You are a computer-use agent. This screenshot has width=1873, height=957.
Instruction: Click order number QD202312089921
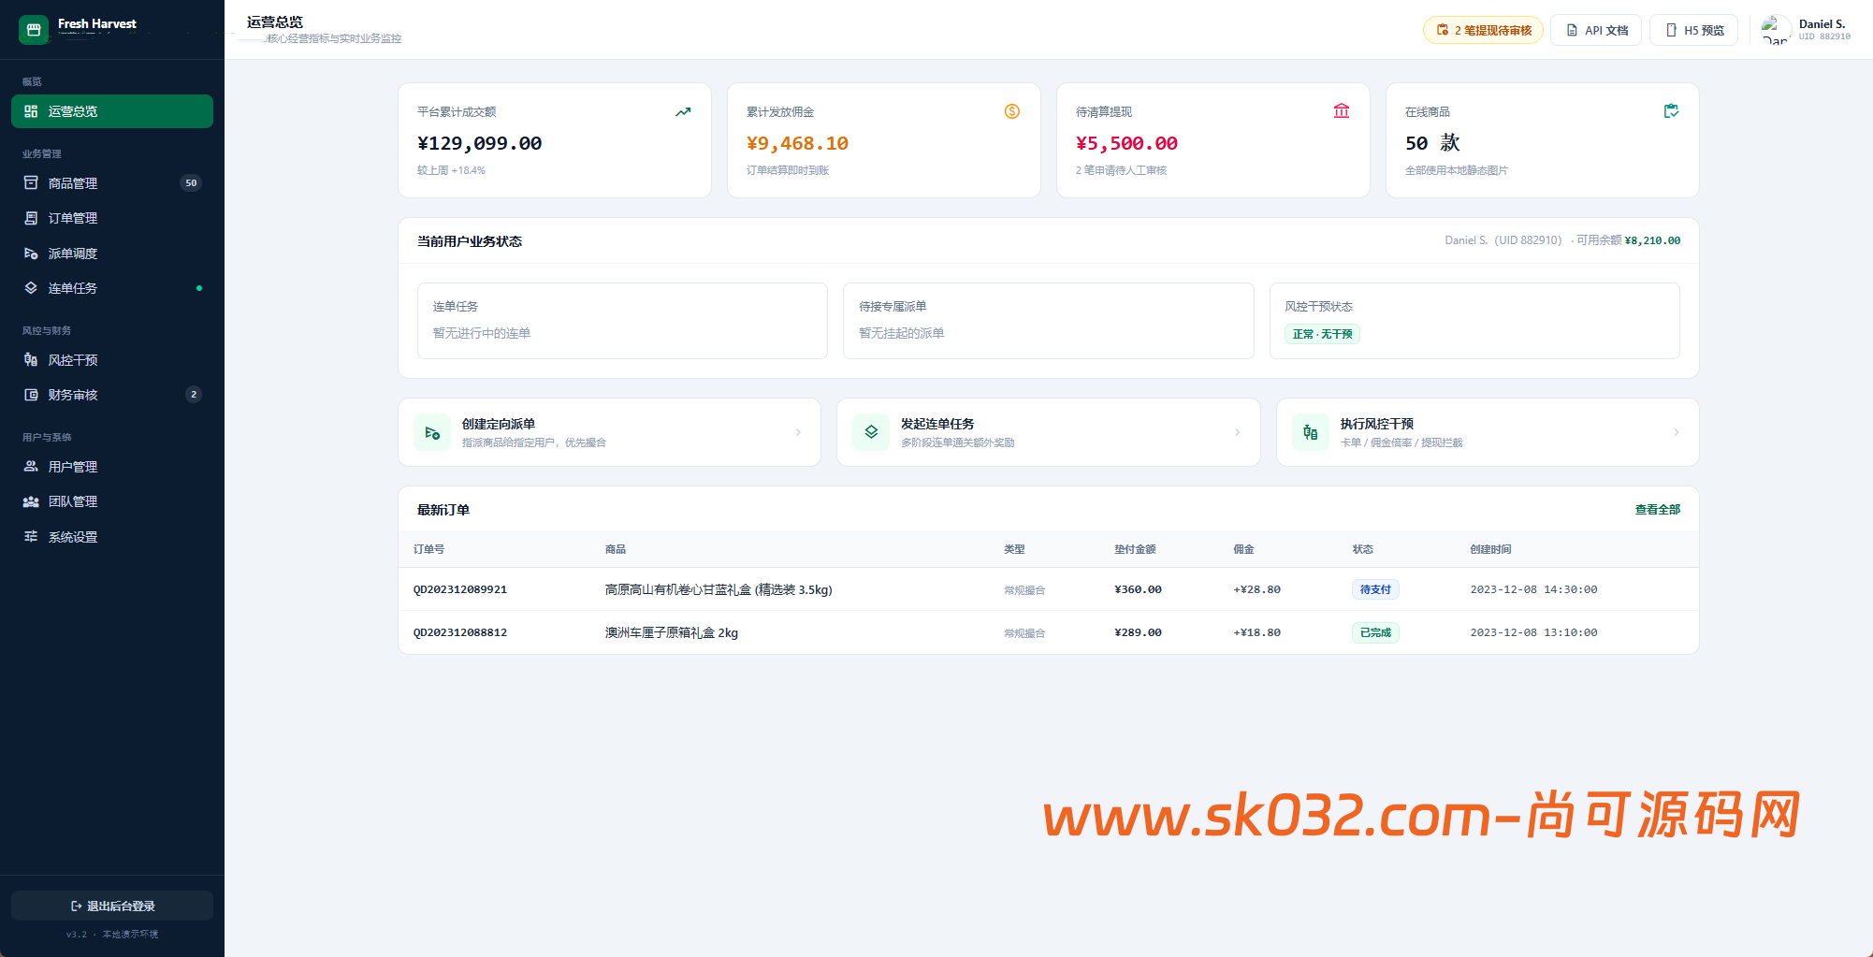pos(460,589)
